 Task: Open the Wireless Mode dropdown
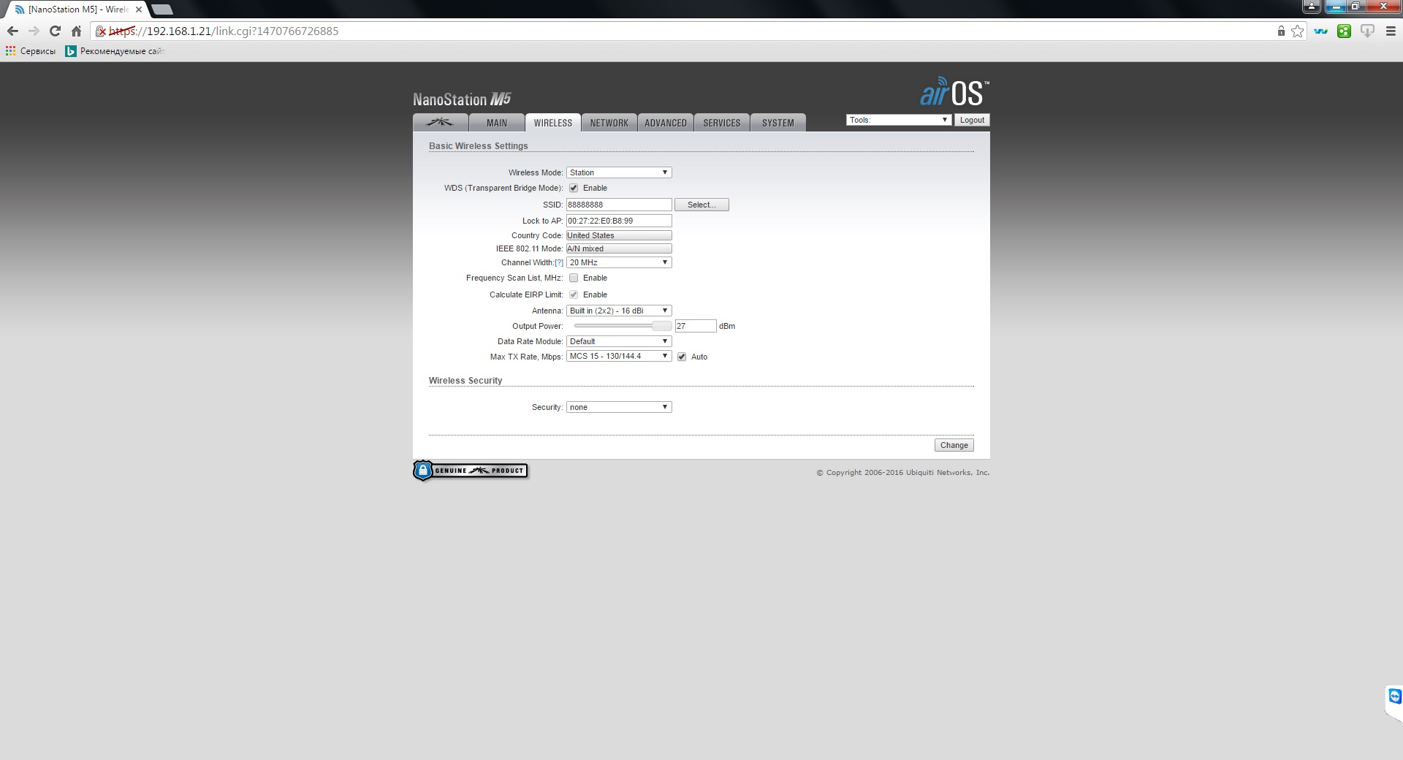pos(619,172)
